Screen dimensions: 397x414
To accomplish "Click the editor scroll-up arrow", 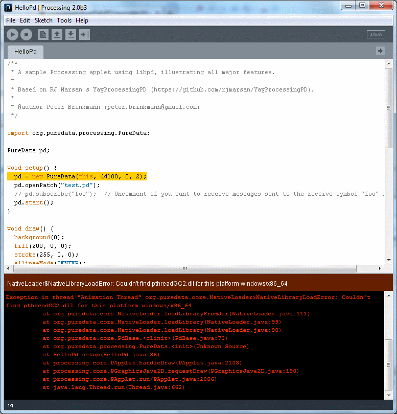I will (389, 63).
